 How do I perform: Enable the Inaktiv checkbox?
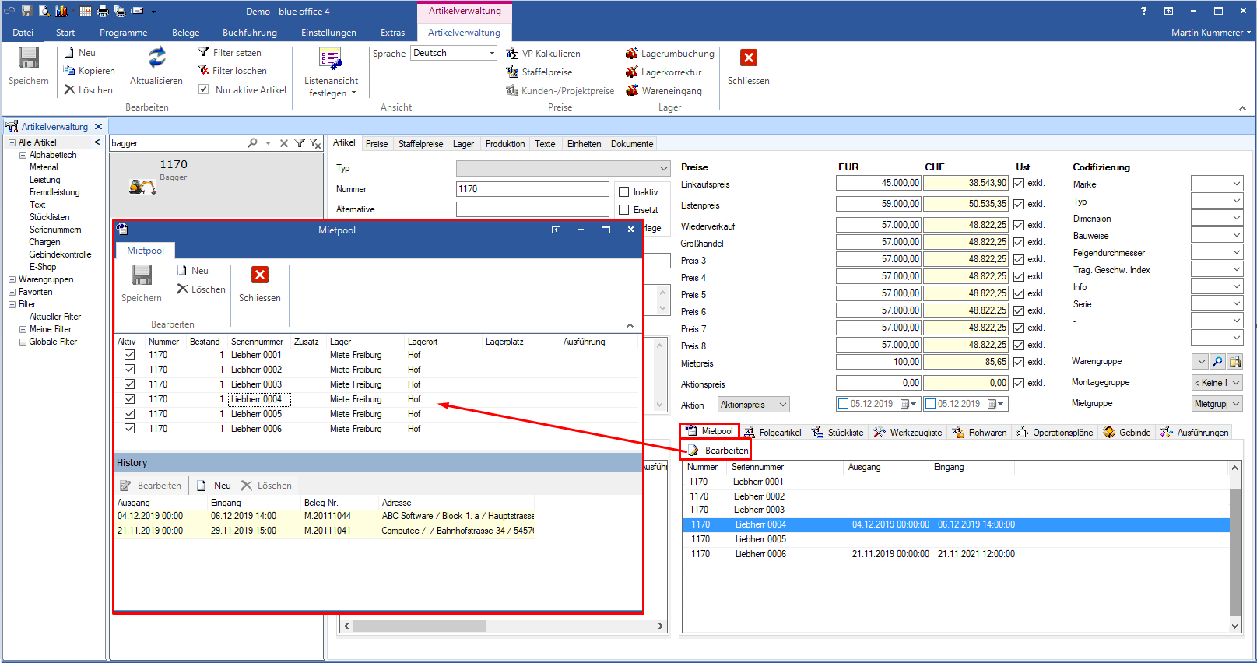pyautogui.click(x=623, y=192)
